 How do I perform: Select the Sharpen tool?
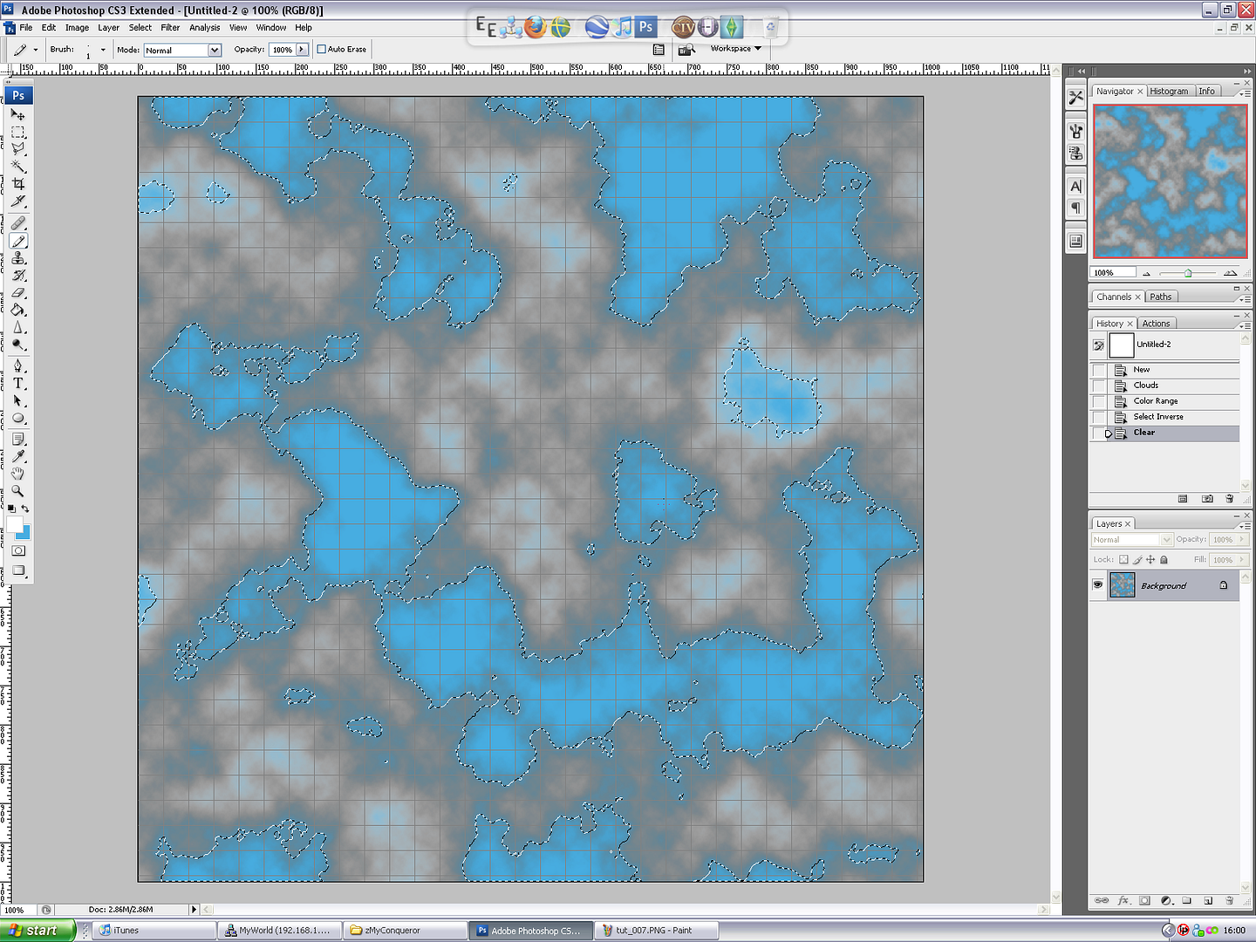(17, 328)
